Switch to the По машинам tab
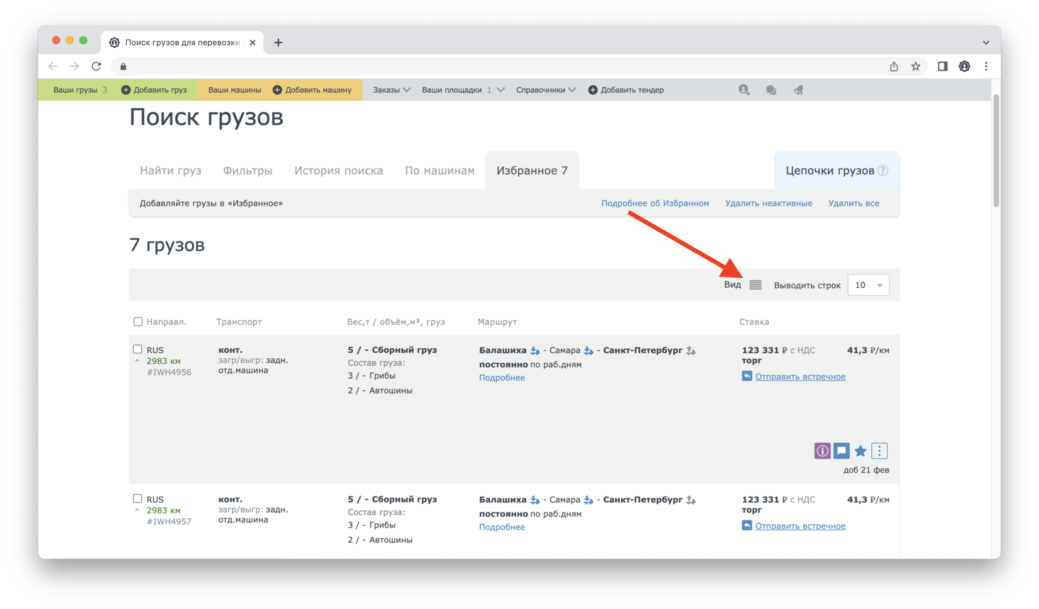Screen dimensions: 1039x609 click(440, 170)
